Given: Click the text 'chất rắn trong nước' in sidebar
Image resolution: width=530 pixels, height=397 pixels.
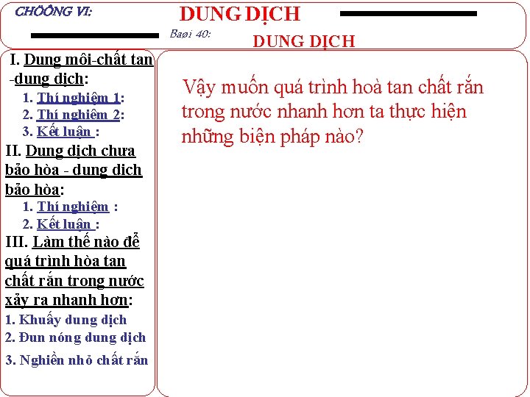Looking at the screenshot, I should [74, 281].
